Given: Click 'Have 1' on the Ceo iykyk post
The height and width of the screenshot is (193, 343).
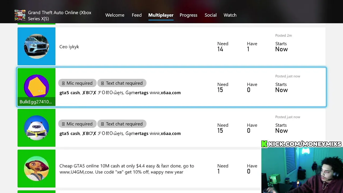Looking at the screenshot, I should pos(252,46).
